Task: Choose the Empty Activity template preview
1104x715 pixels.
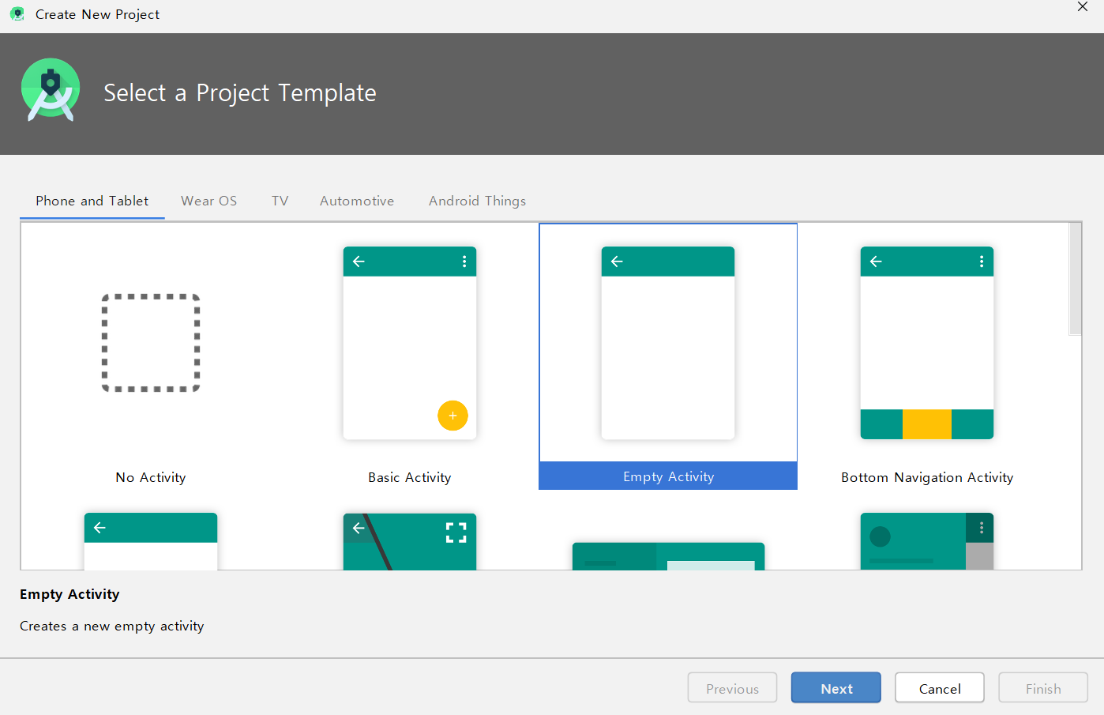Action: click(x=668, y=343)
